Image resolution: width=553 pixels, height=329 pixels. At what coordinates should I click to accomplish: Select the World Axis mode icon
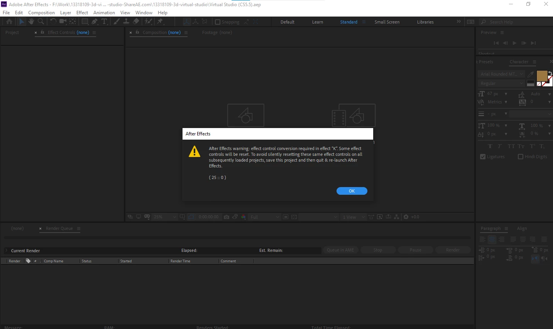[x=196, y=22]
